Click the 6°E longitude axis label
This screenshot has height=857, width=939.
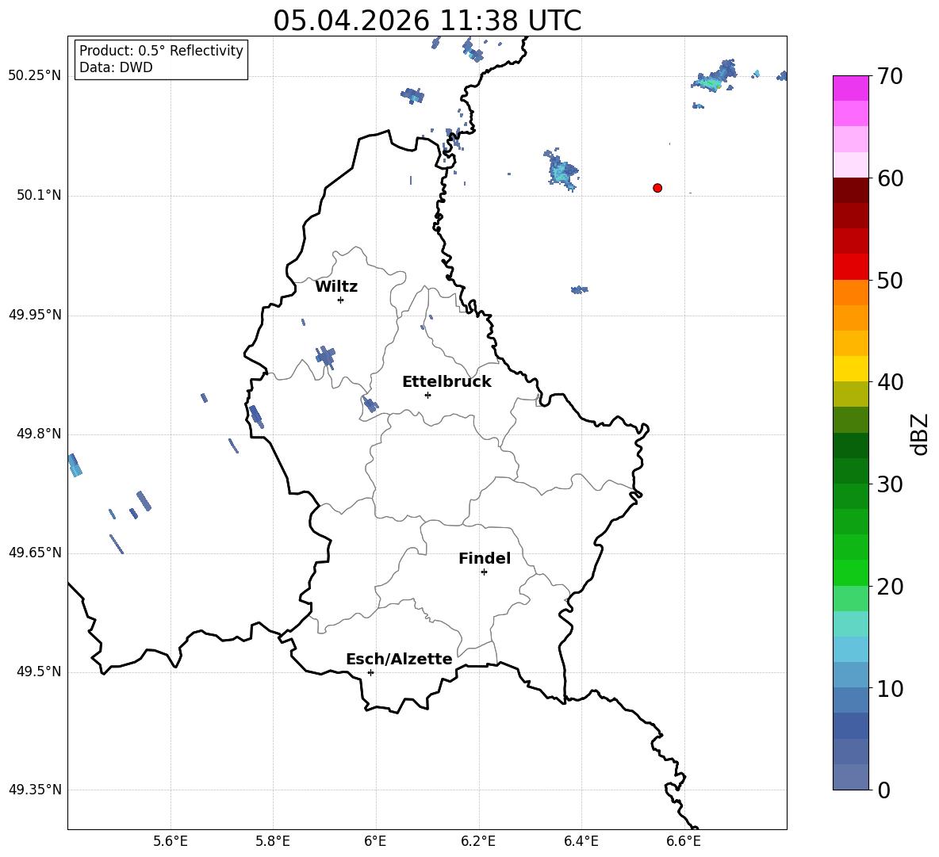click(x=375, y=841)
